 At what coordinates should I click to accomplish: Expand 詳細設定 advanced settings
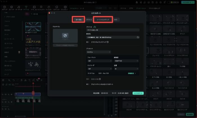click(x=132, y=73)
